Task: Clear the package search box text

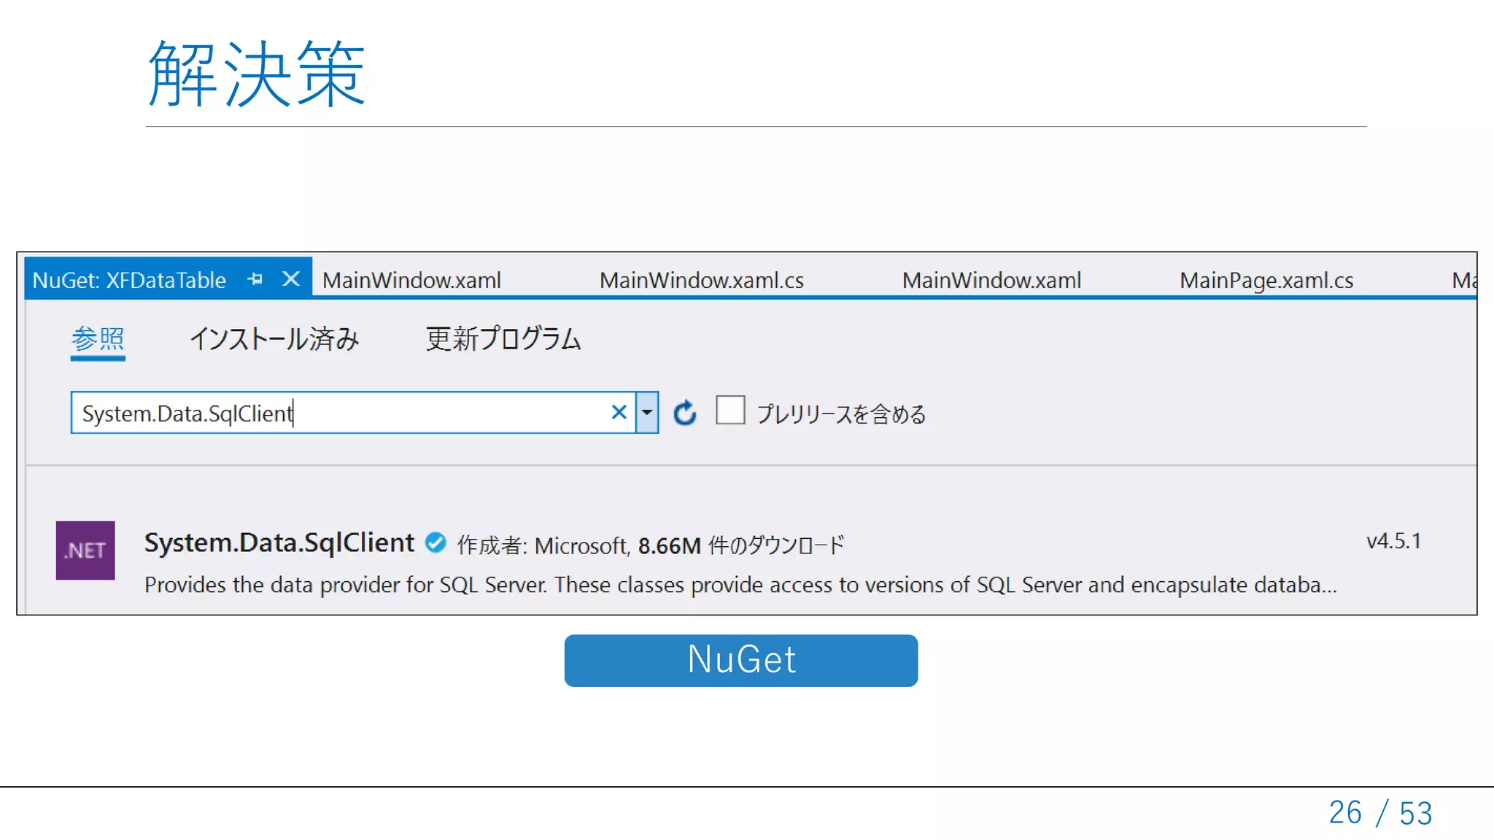Action: pyautogui.click(x=619, y=413)
